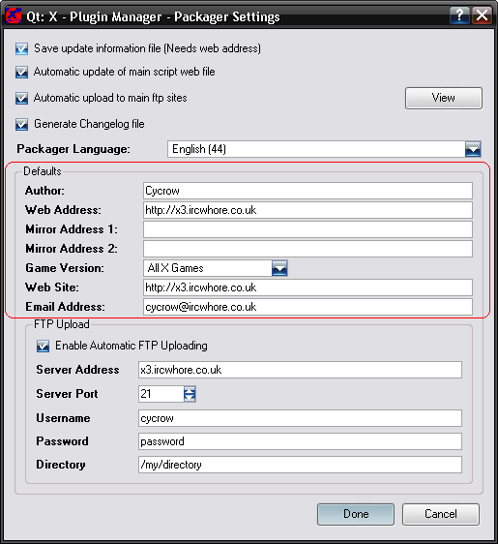The image size is (498, 544).
Task: Click the empty Mirror Address 2 field
Action: (x=308, y=249)
